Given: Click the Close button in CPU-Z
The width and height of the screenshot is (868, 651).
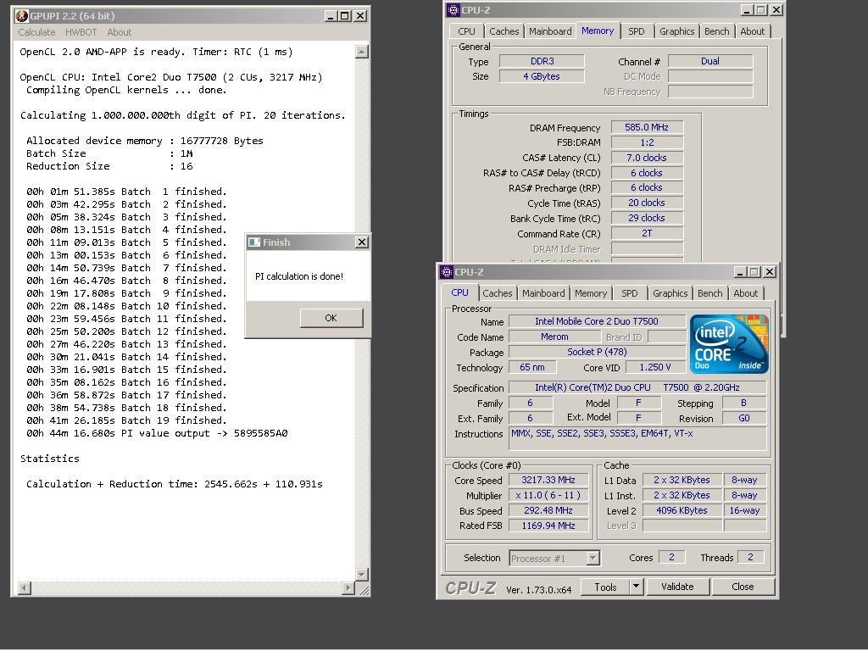Looking at the screenshot, I should (743, 587).
